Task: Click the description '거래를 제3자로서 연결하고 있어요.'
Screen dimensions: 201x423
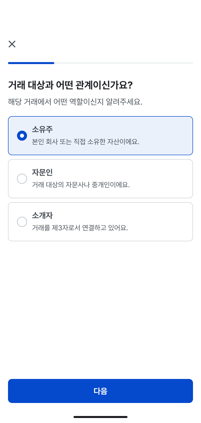Action: click(x=80, y=228)
